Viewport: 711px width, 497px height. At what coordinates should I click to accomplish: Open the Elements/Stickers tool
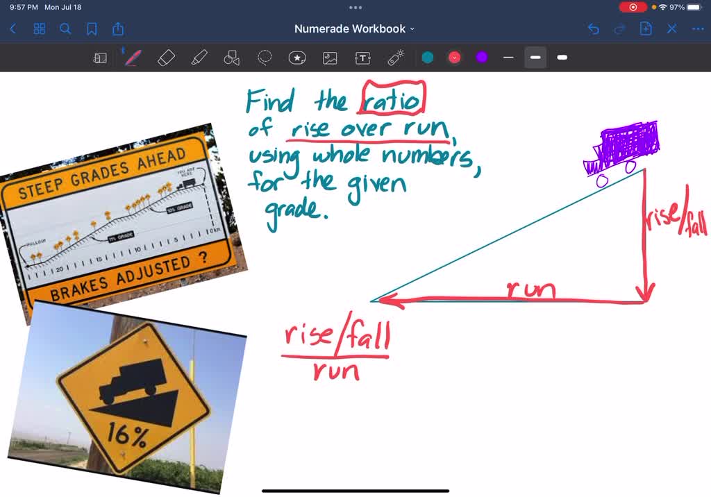(297, 58)
